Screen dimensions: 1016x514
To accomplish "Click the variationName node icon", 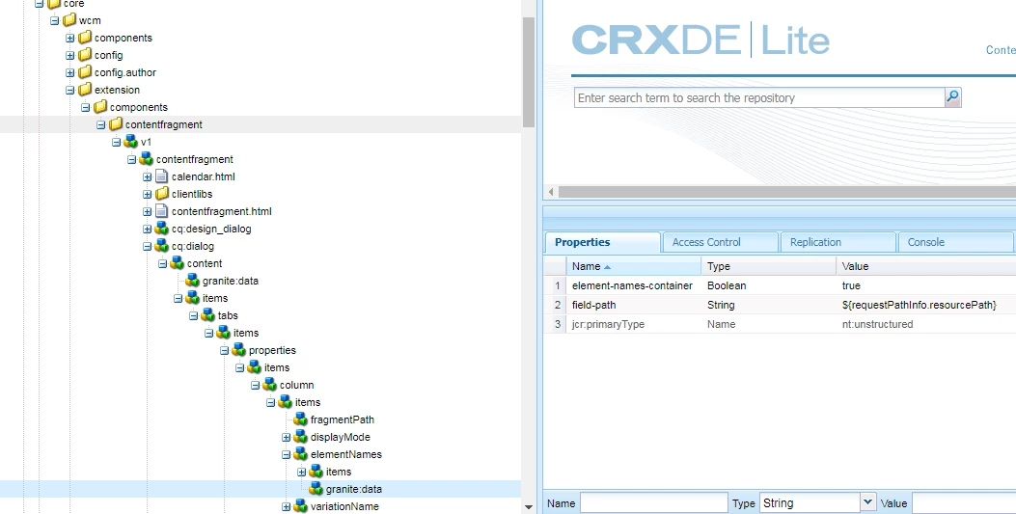I will tap(301, 506).
